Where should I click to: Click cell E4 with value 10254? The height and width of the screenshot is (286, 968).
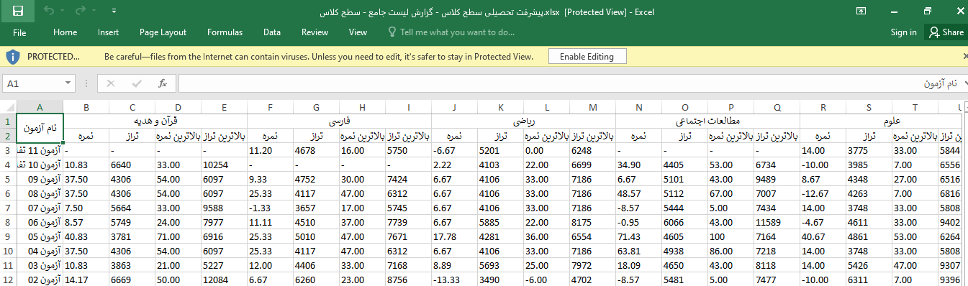tap(224, 165)
